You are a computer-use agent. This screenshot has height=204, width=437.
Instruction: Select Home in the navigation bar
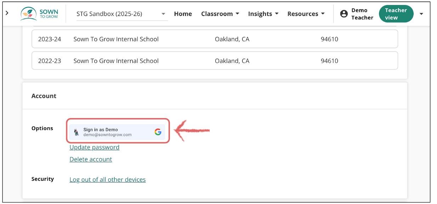pyautogui.click(x=183, y=13)
